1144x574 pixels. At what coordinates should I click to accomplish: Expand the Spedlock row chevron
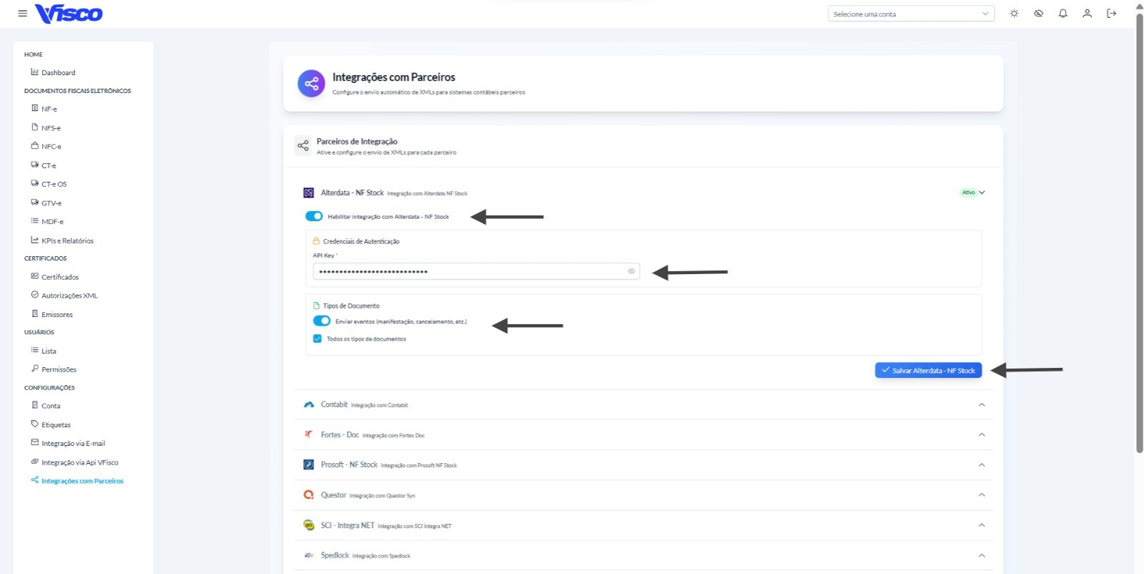point(982,555)
